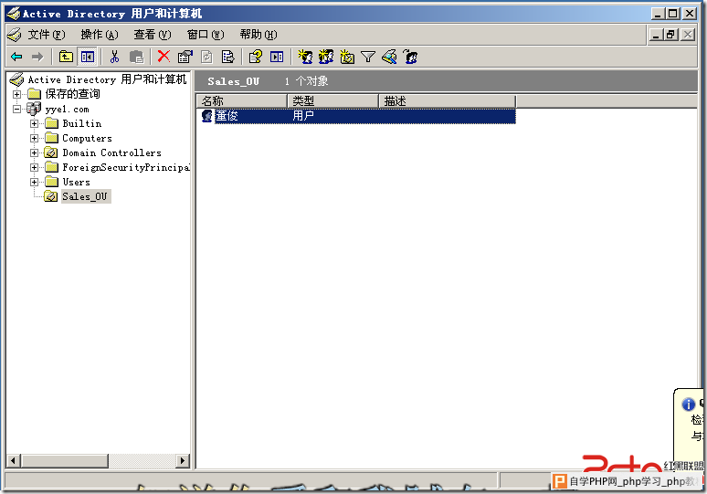Click the info balloon icon
Screen dimensions: 707x494
[688, 405]
